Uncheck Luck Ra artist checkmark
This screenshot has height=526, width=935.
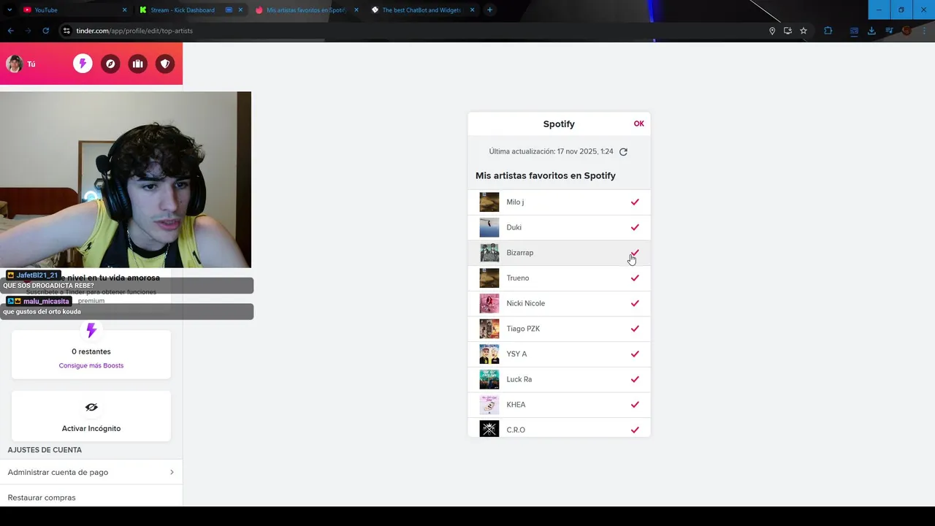pos(635,379)
